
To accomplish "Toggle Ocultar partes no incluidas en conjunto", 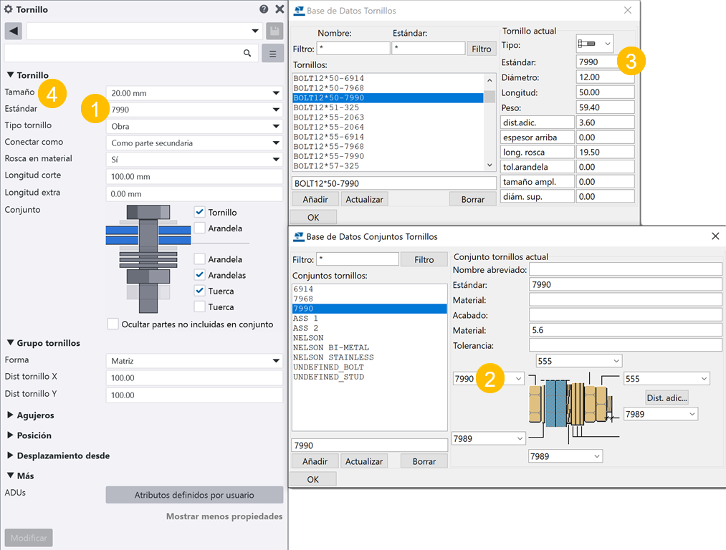I will 113,324.
